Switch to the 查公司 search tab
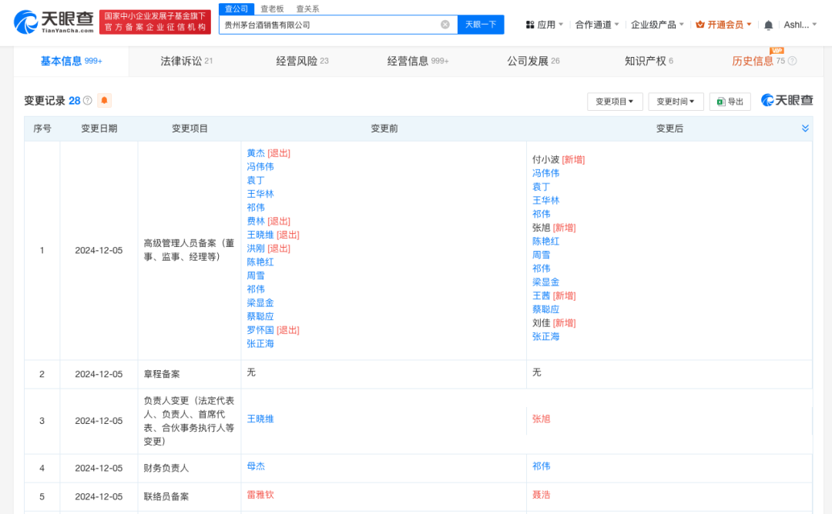Screen dimensions: 832x514 pyautogui.click(x=237, y=8)
